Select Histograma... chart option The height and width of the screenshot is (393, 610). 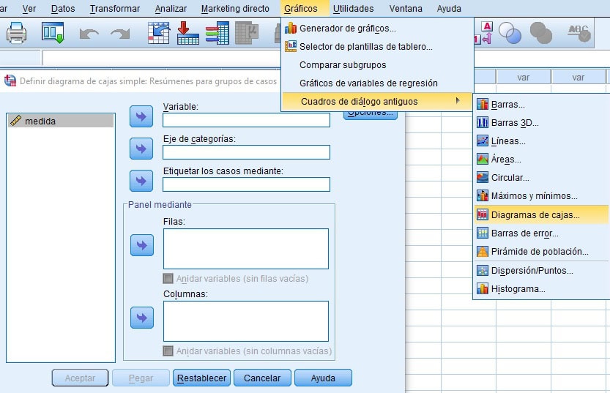[542, 289]
